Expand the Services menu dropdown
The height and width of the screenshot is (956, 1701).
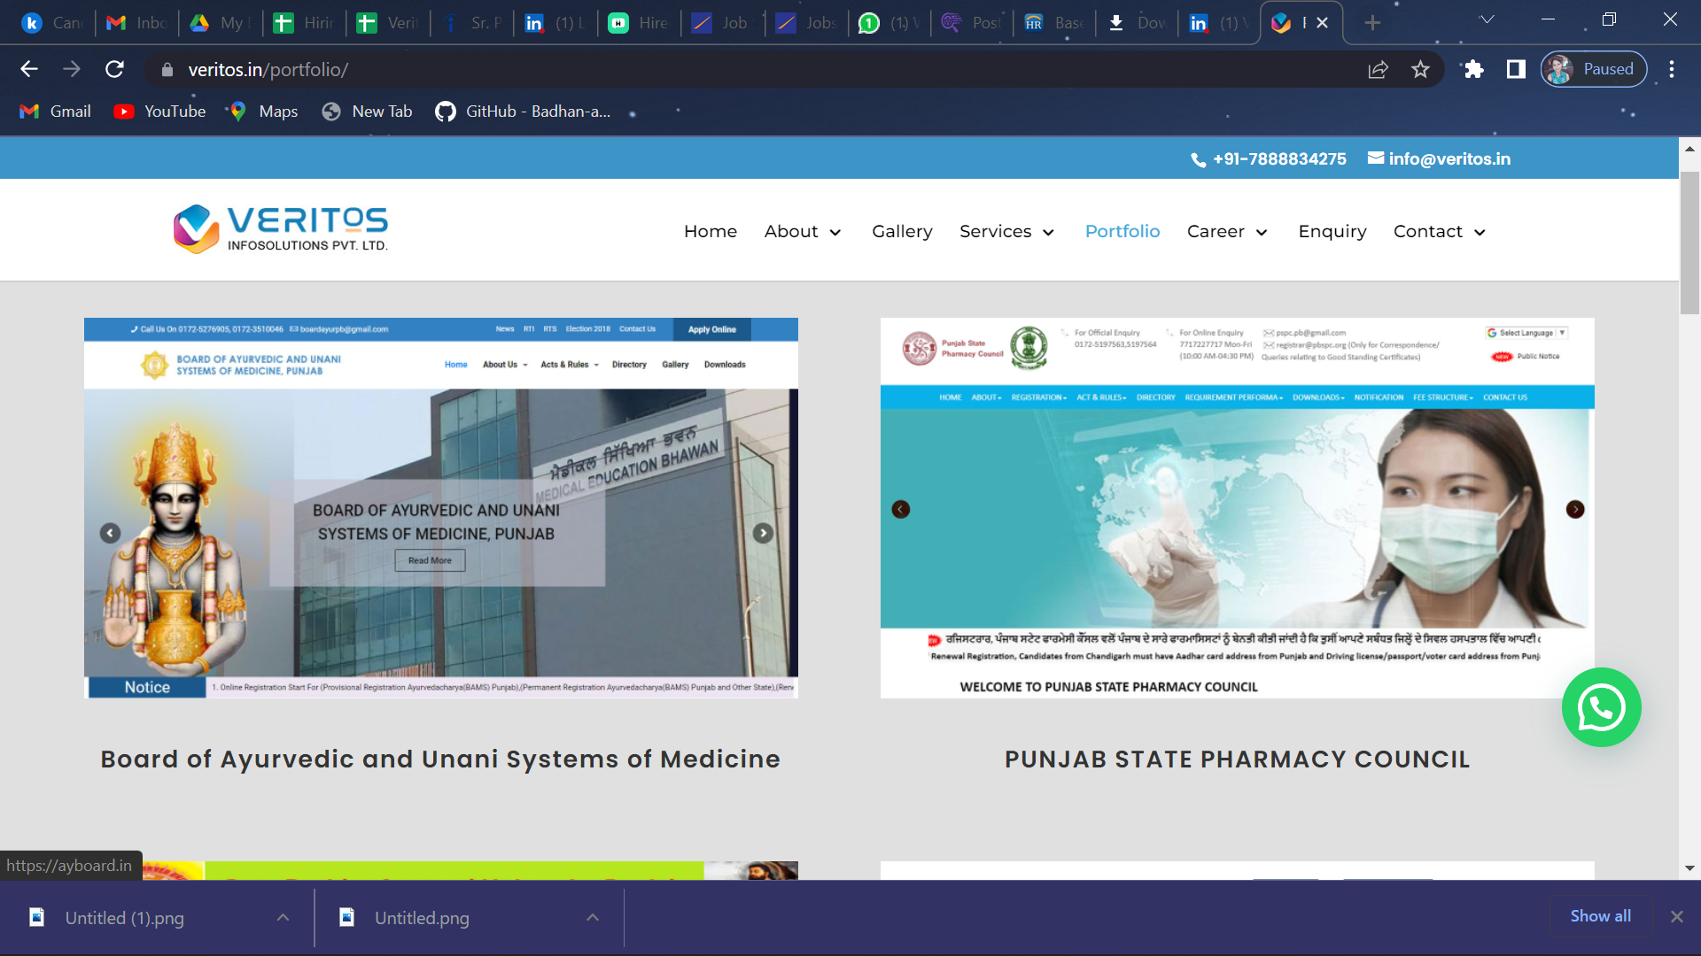pyautogui.click(x=1007, y=231)
